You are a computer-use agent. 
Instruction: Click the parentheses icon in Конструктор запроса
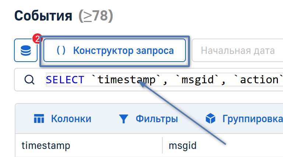[x=61, y=51]
